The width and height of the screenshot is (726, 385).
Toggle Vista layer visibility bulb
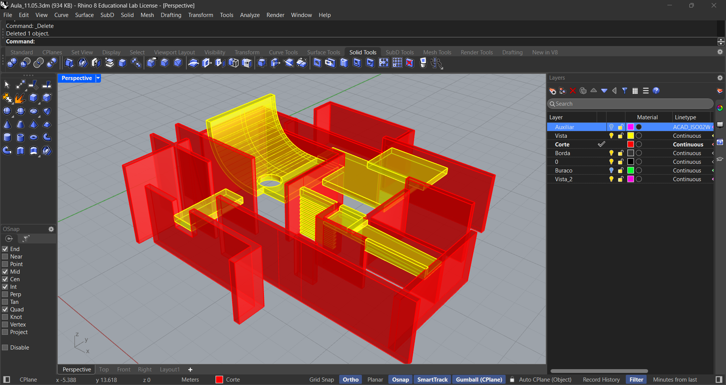click(x=611, y=136)
